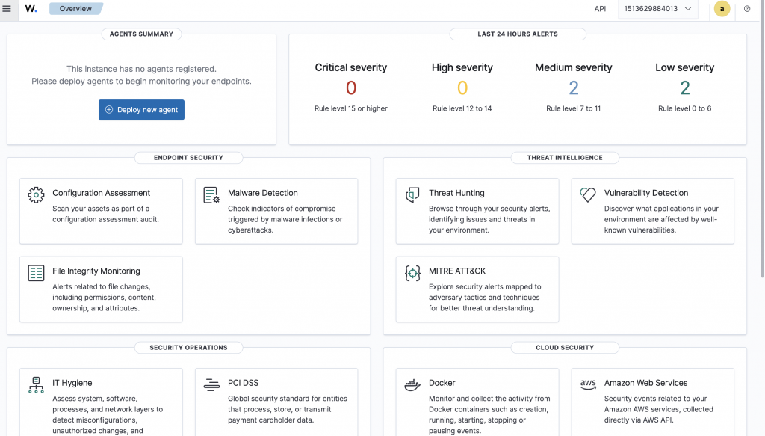Click the ENDPOINT SECURITY section title

coord(188,158)
